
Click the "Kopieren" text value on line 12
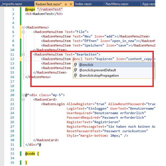104,59
